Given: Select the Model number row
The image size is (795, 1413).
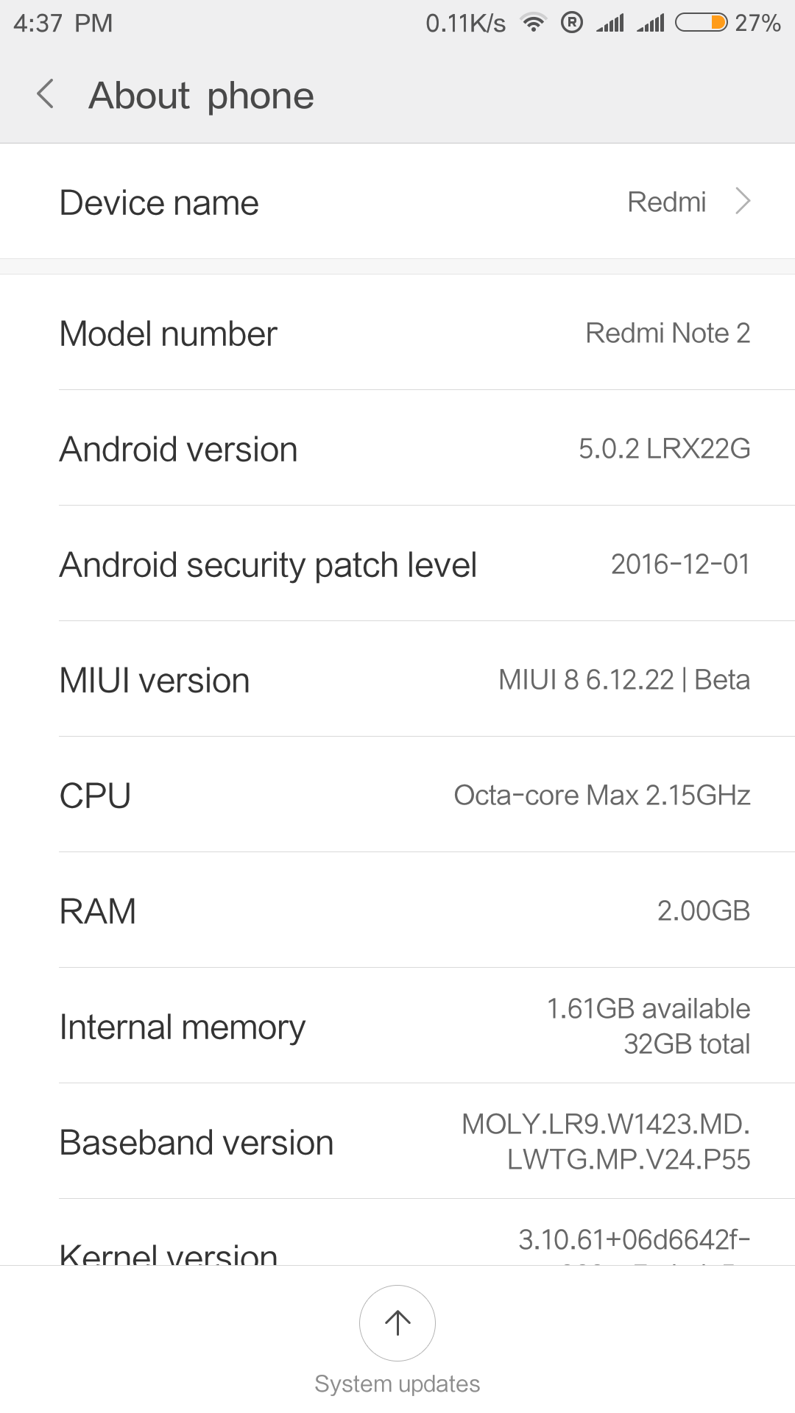Looking at the screenshot, I should tap(397, 333).
